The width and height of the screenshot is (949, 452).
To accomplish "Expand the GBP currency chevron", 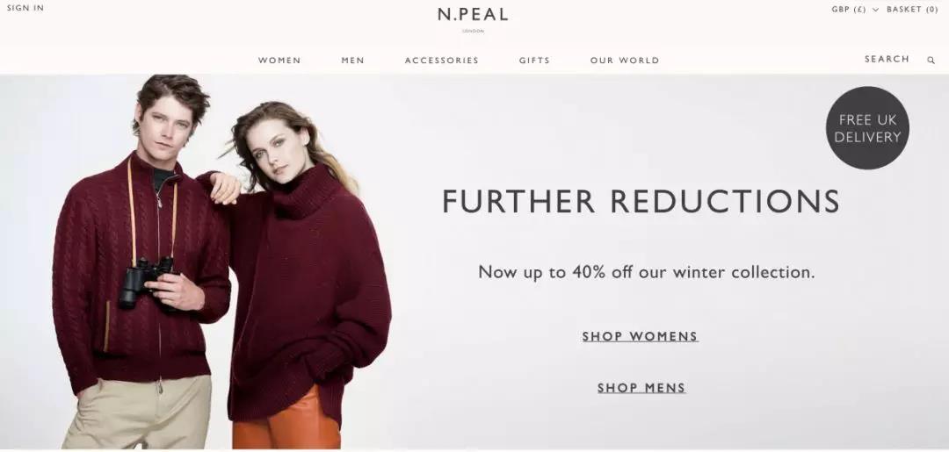I will pos(875,10).
